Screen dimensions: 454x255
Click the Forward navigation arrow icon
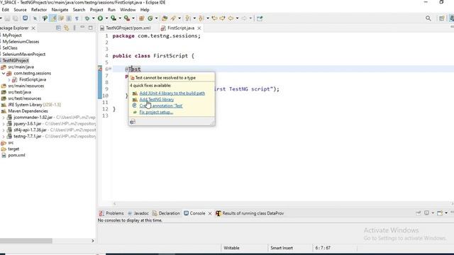[244, 18]
